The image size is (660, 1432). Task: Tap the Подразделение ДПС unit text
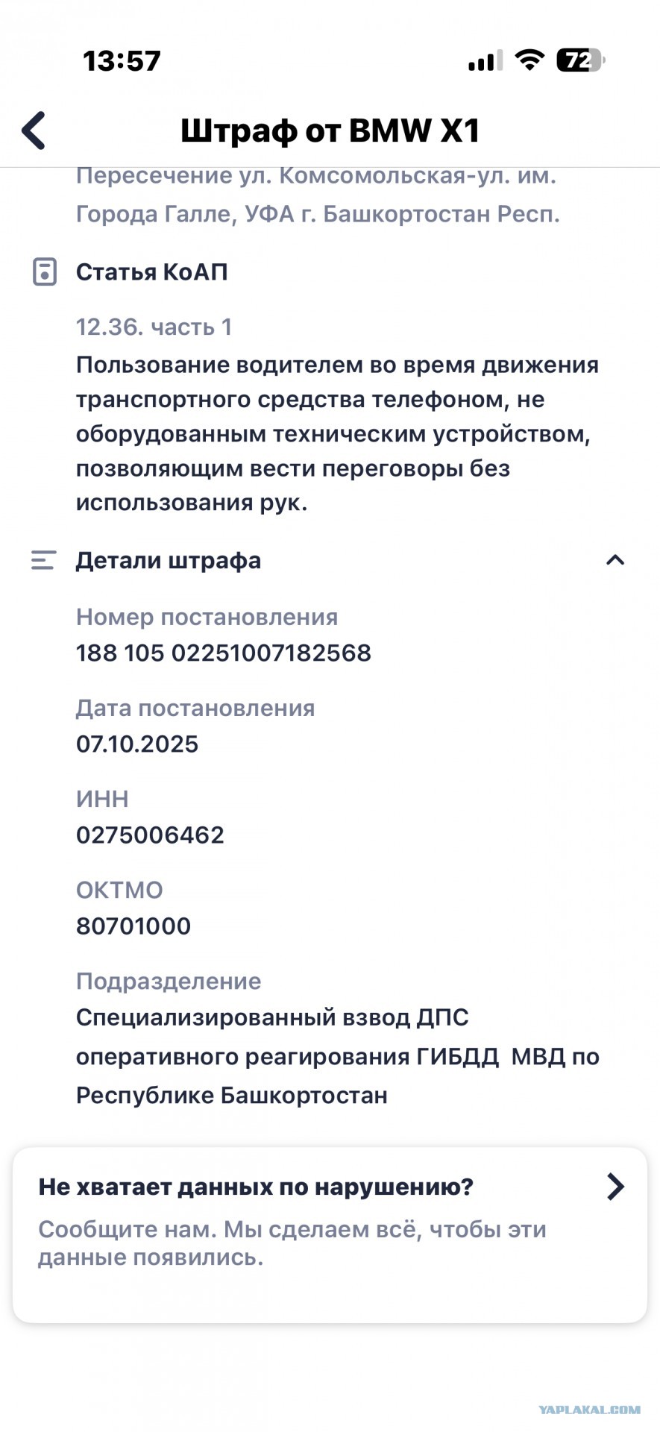(338, 1056)
